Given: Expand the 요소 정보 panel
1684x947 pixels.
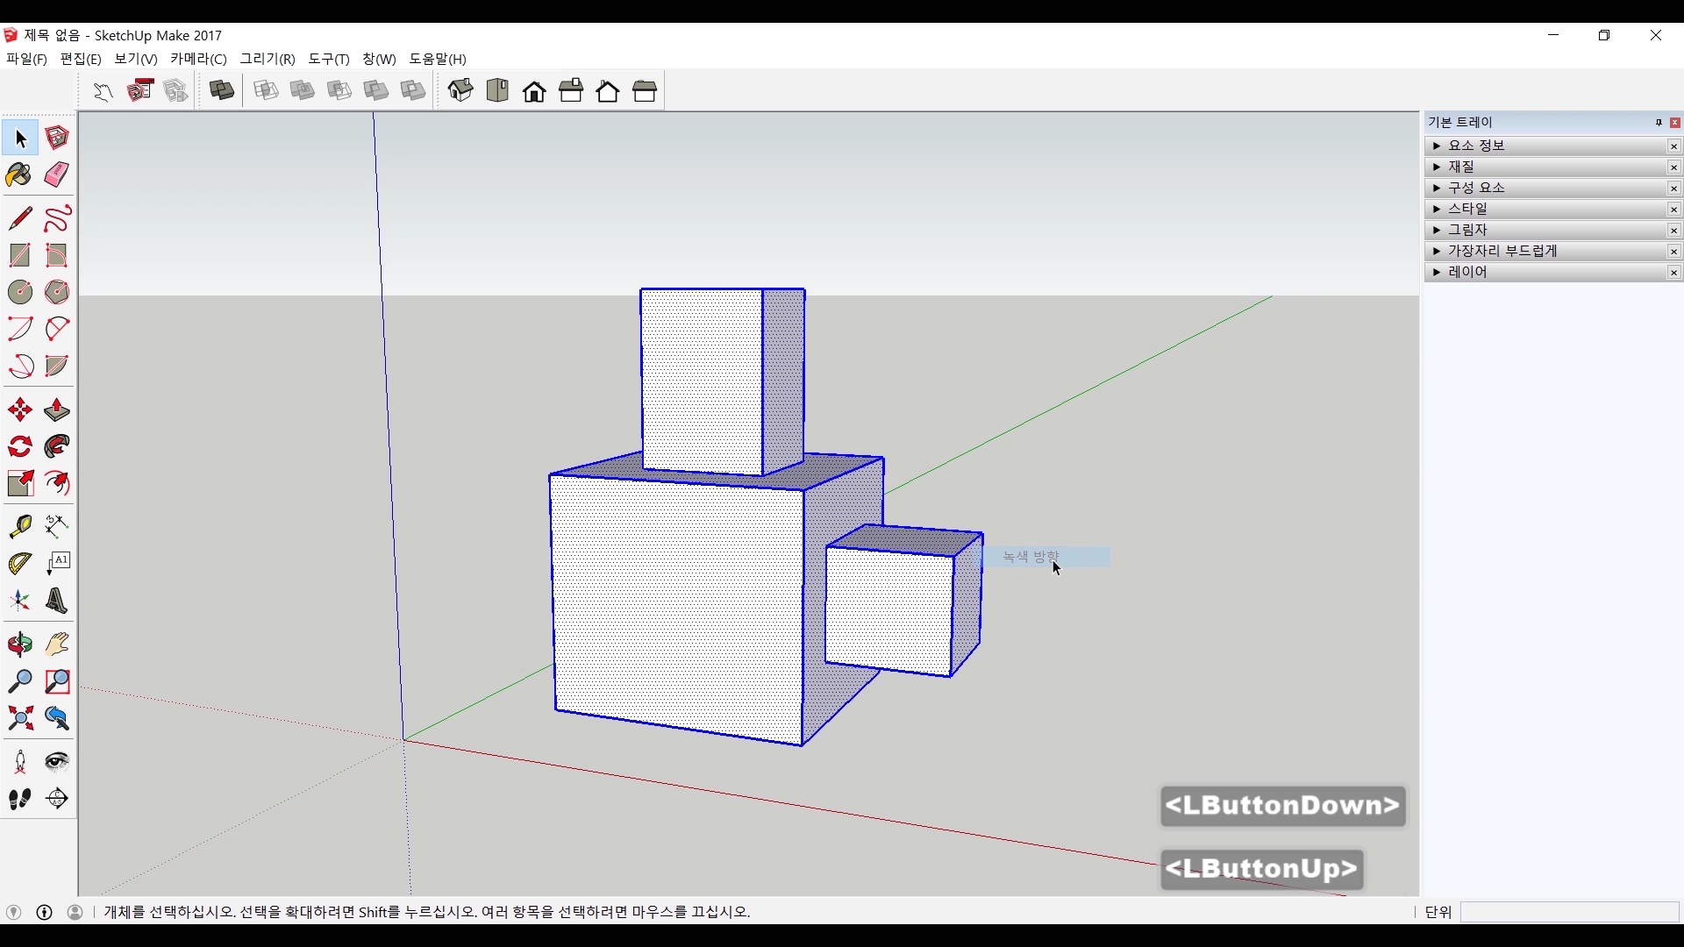Looking at the screenshot, I should 1476,146.
